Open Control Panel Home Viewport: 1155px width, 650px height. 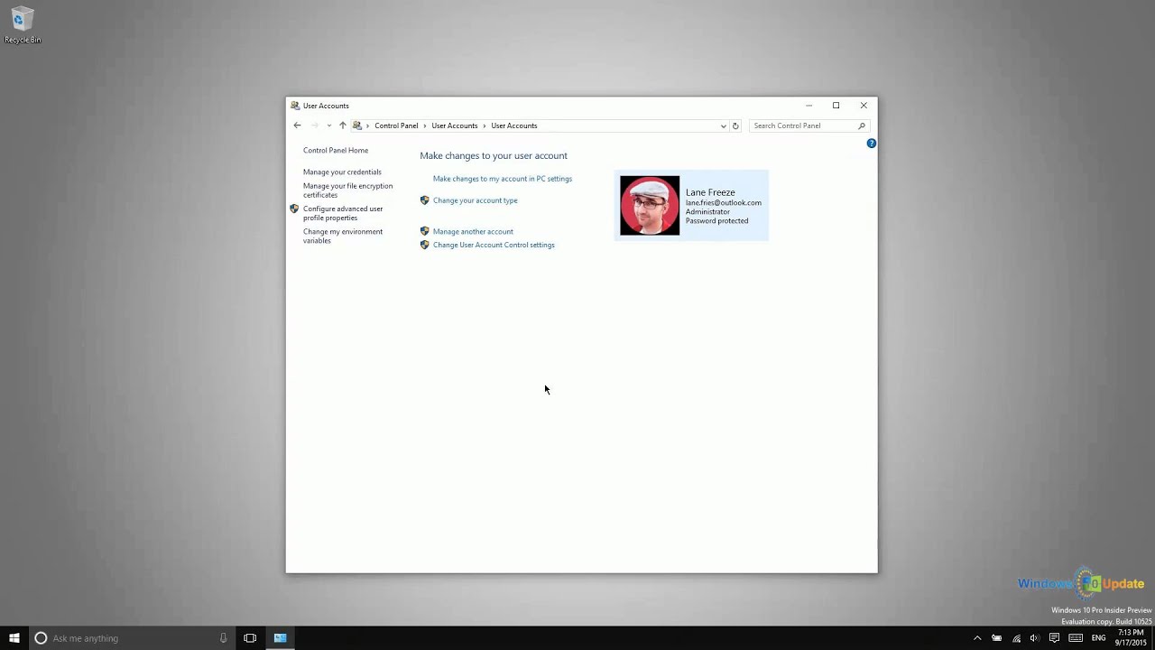pos(336,151)
